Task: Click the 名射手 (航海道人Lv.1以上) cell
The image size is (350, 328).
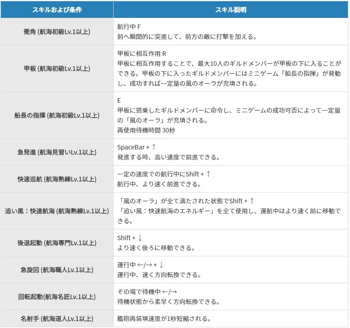Action: [57, 319]
